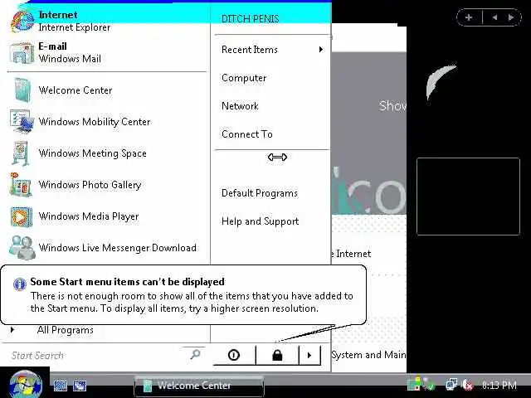Image resolution: width=531 pixels, height=398 pixels.
Task: Open the user folder at menu top
Action: click(x=251, y=19)
